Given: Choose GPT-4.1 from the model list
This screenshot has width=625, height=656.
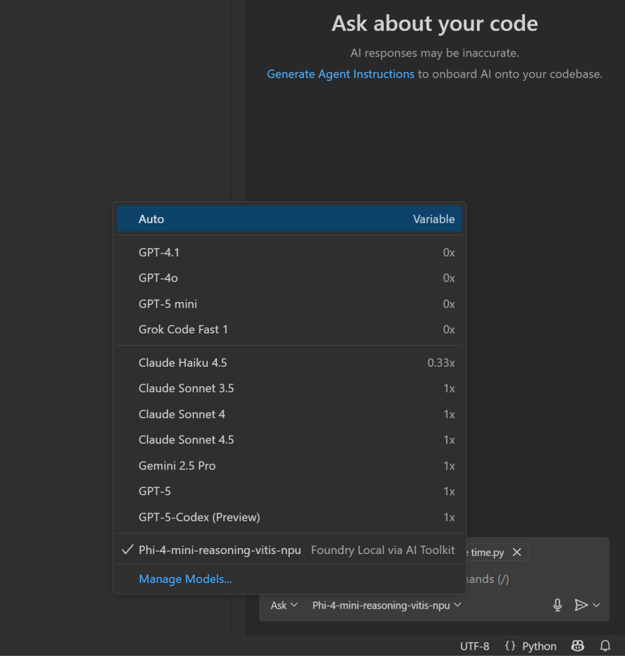Looking at the screenshot, I should click(159, 253).
